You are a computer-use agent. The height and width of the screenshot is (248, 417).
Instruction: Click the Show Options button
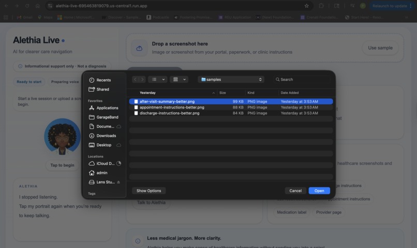(x=148, y=191)
